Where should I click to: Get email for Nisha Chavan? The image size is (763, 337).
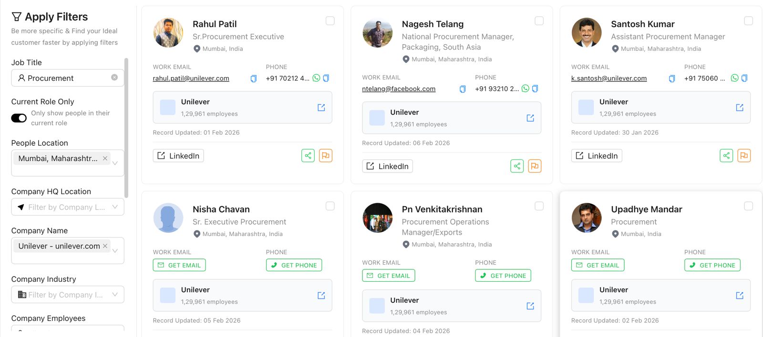click(179, 265)
